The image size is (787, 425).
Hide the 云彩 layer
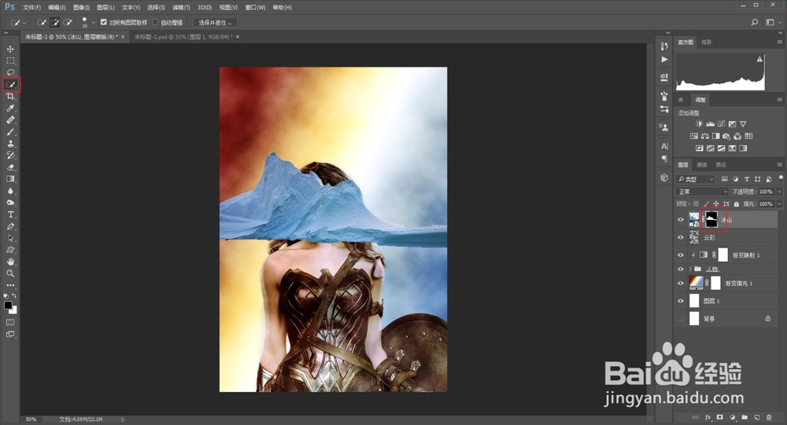681,237
